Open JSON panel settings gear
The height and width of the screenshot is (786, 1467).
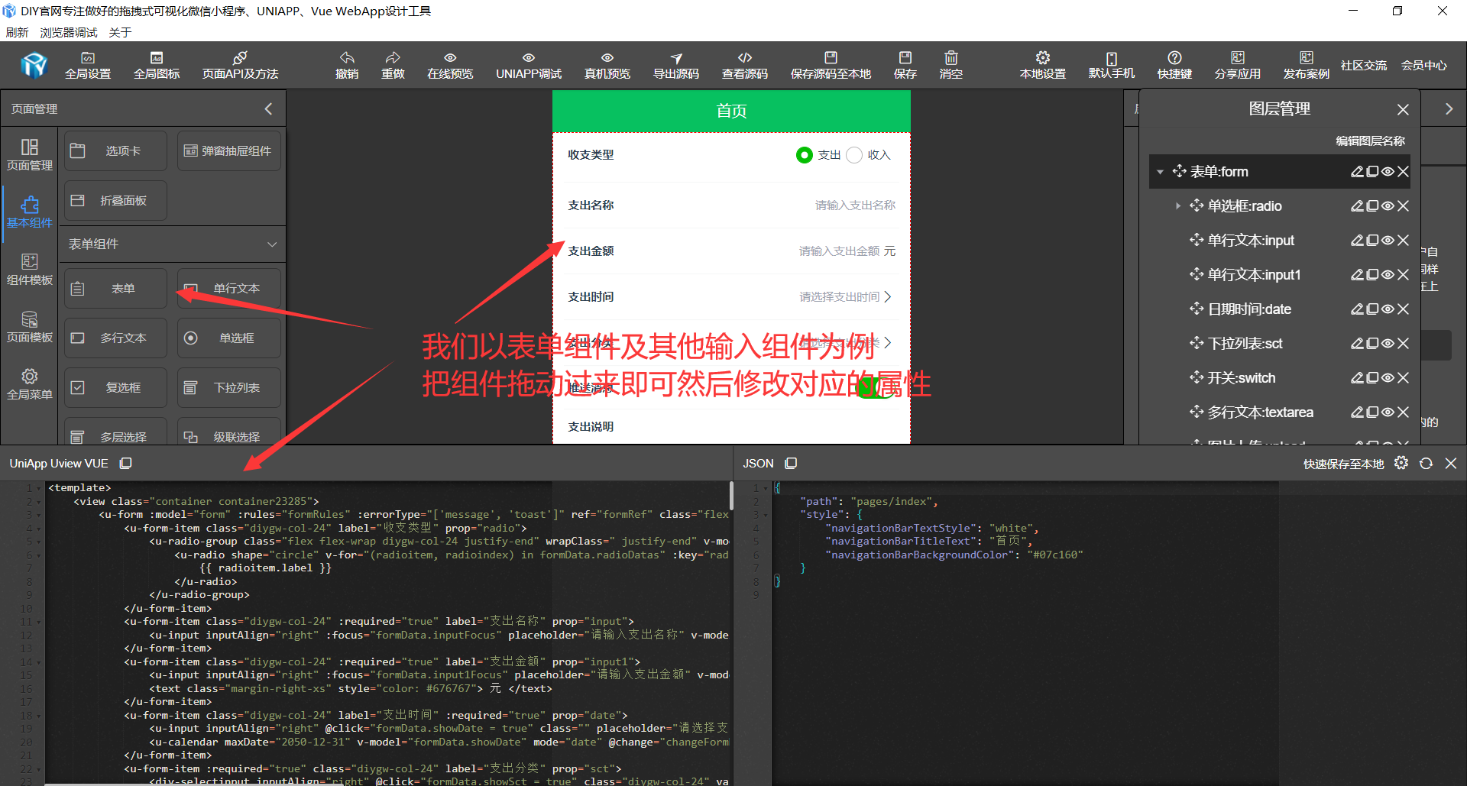(x=1401, y=463)
